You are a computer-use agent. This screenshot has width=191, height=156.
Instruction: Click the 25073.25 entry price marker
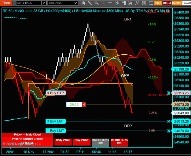click(x=181, y=104)
